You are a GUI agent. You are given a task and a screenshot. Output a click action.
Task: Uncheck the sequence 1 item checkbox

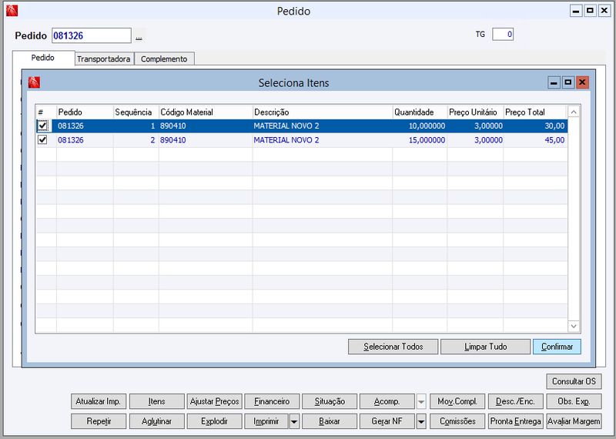click(x=42, y=126)
